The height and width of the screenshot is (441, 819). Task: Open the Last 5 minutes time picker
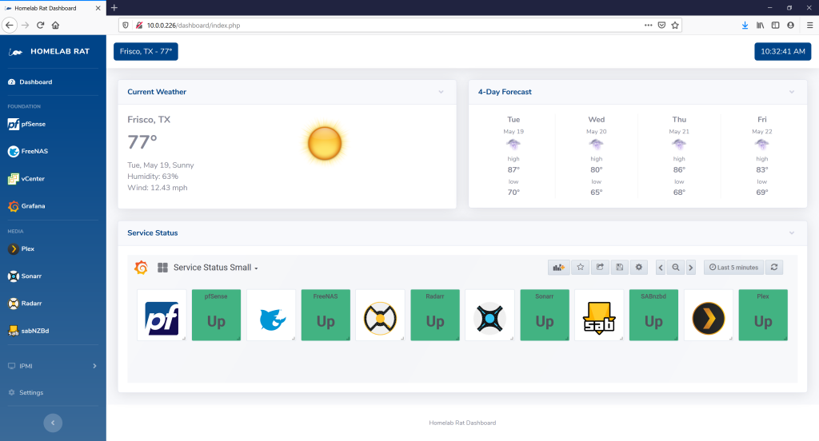coord(734,267)
